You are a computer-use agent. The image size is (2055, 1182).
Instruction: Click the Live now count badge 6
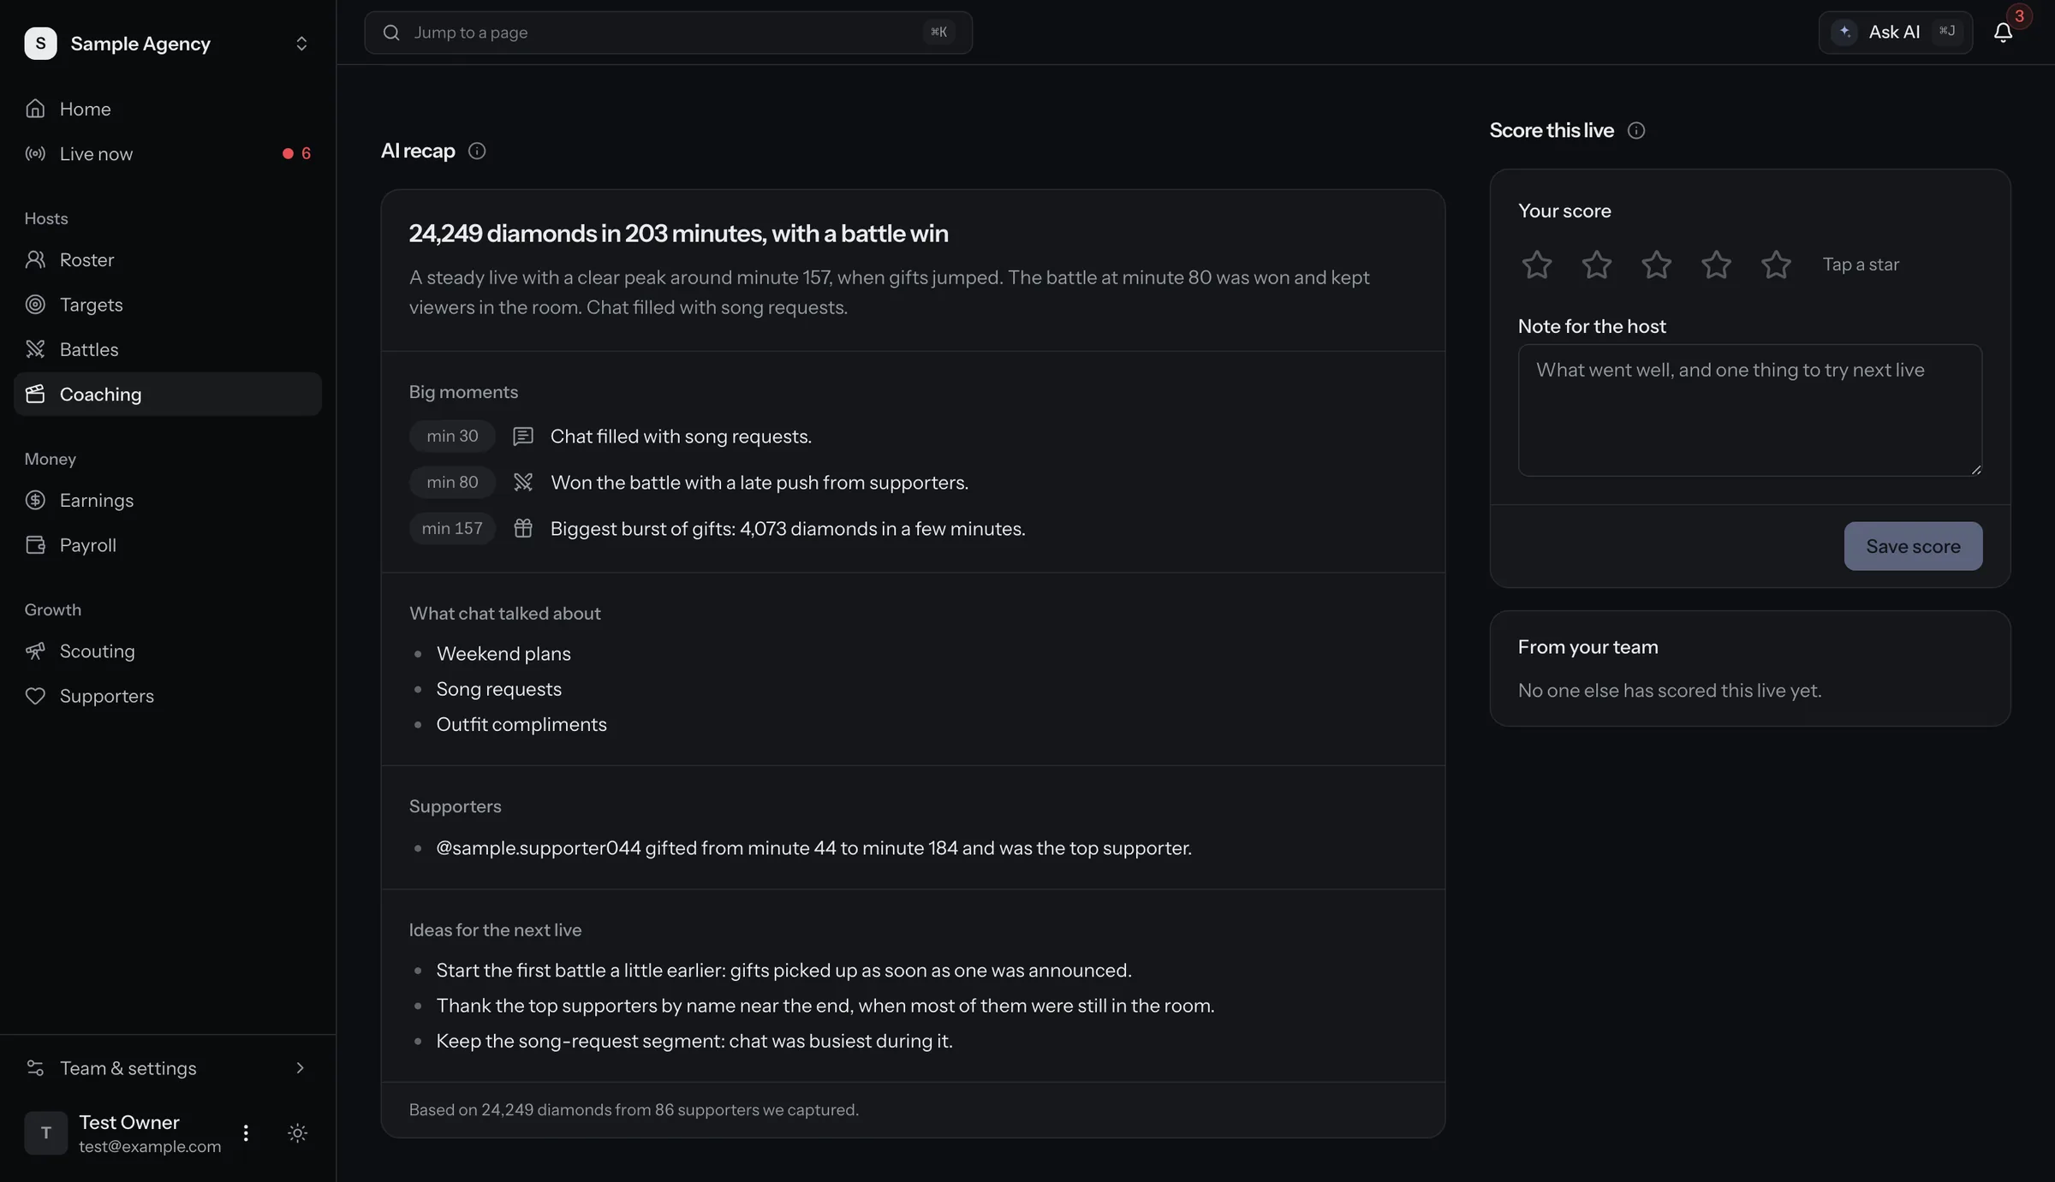(297, 154)
